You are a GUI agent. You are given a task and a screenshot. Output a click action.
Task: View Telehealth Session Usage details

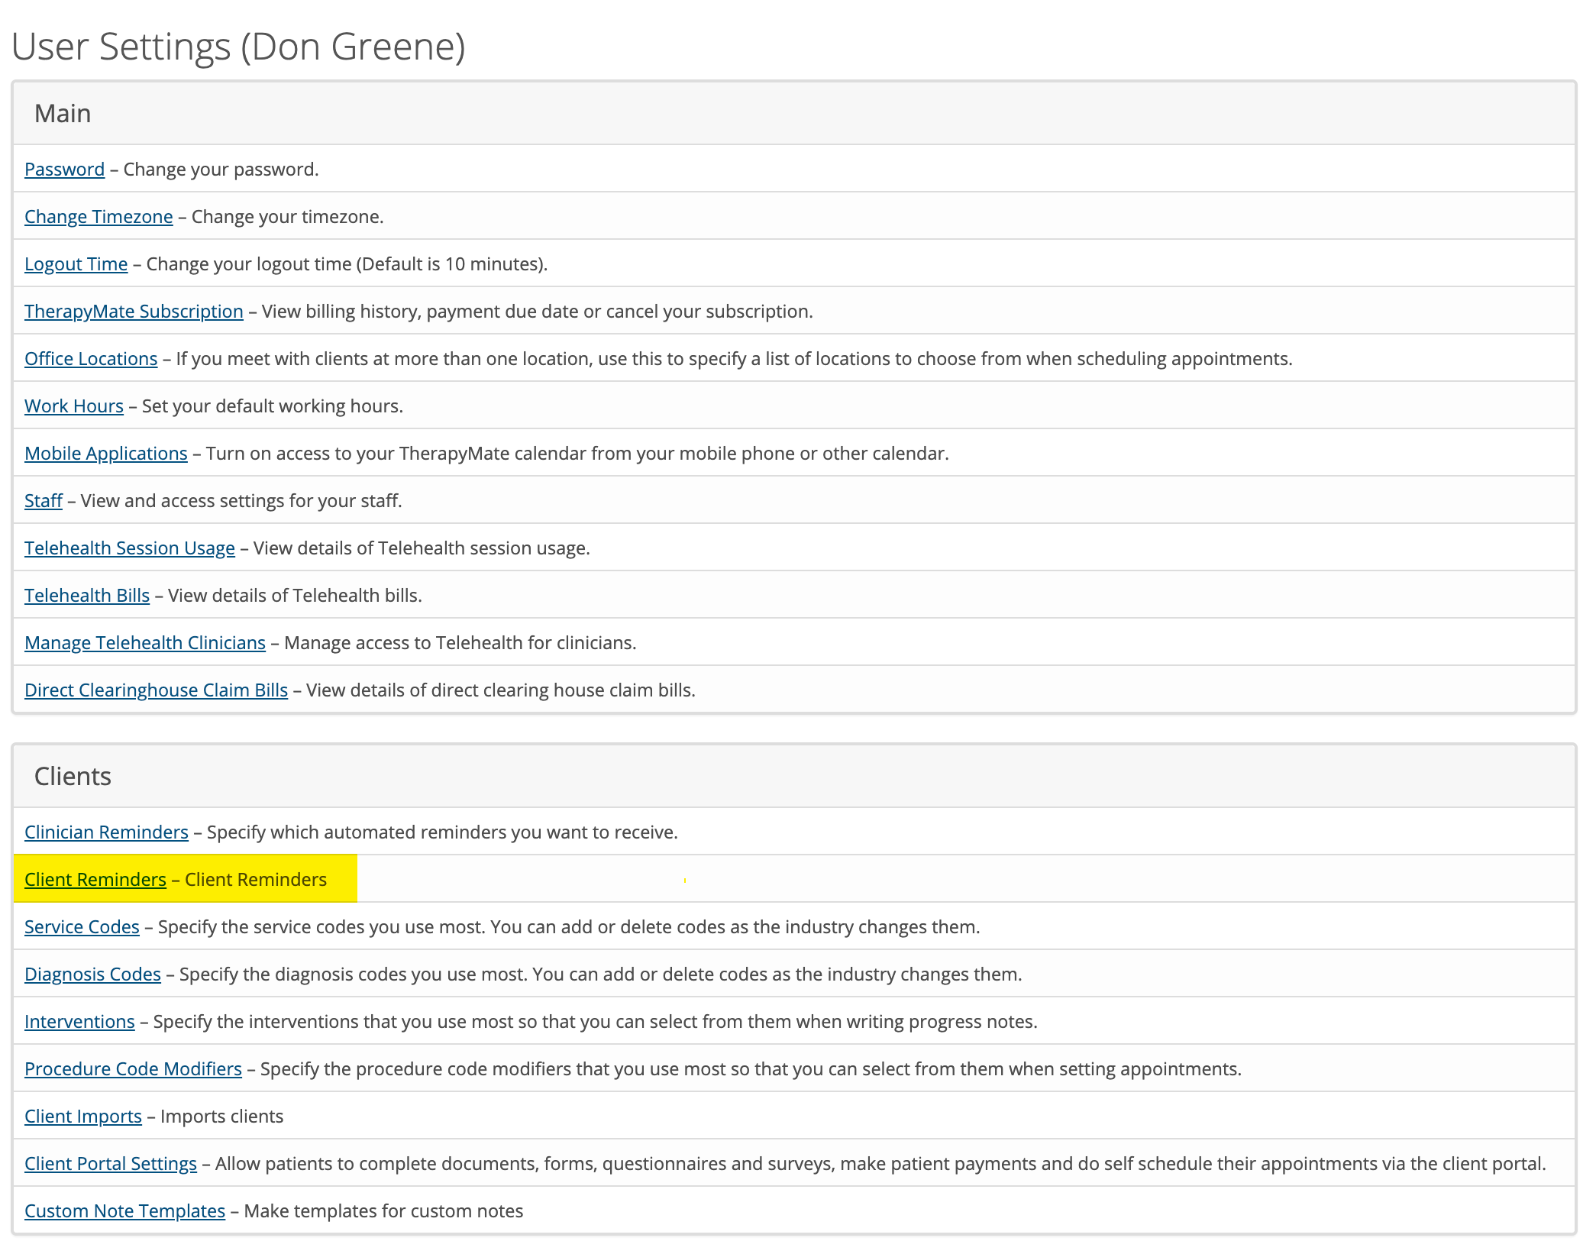(129, 548)
